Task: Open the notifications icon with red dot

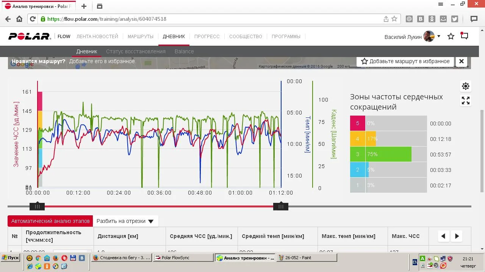Action: pos(464,36)
